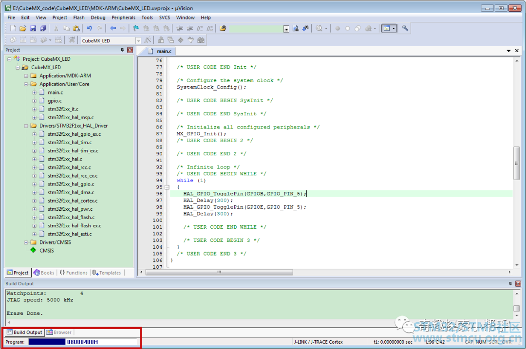Open the CubeMX_LED target dropdown
This screenshot has height=349, width=526.
click(x=138, y=40)
